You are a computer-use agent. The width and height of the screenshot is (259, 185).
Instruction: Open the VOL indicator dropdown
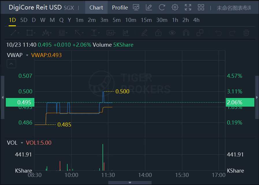point(22,143)
